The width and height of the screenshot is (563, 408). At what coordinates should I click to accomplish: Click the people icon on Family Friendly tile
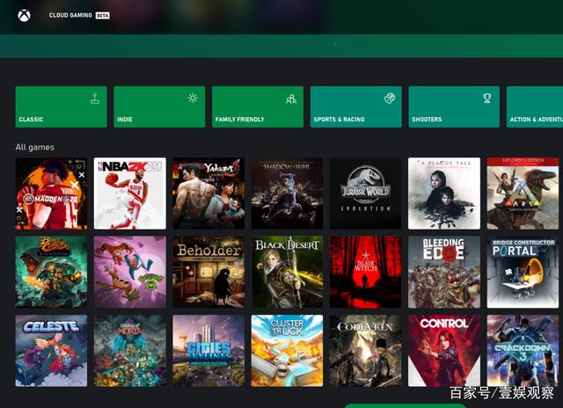coord(291,98)
